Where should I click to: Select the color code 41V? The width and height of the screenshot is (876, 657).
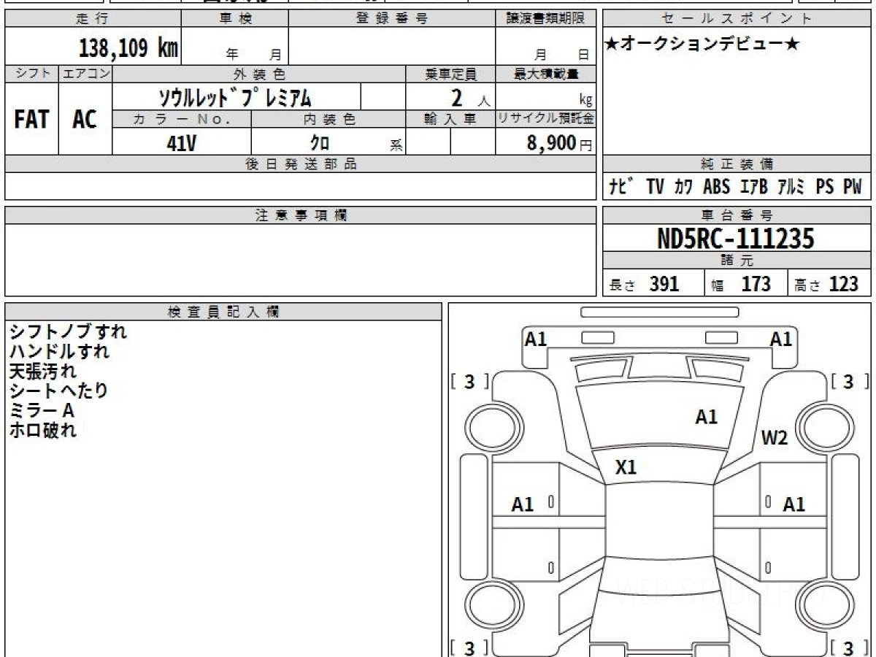182,143
